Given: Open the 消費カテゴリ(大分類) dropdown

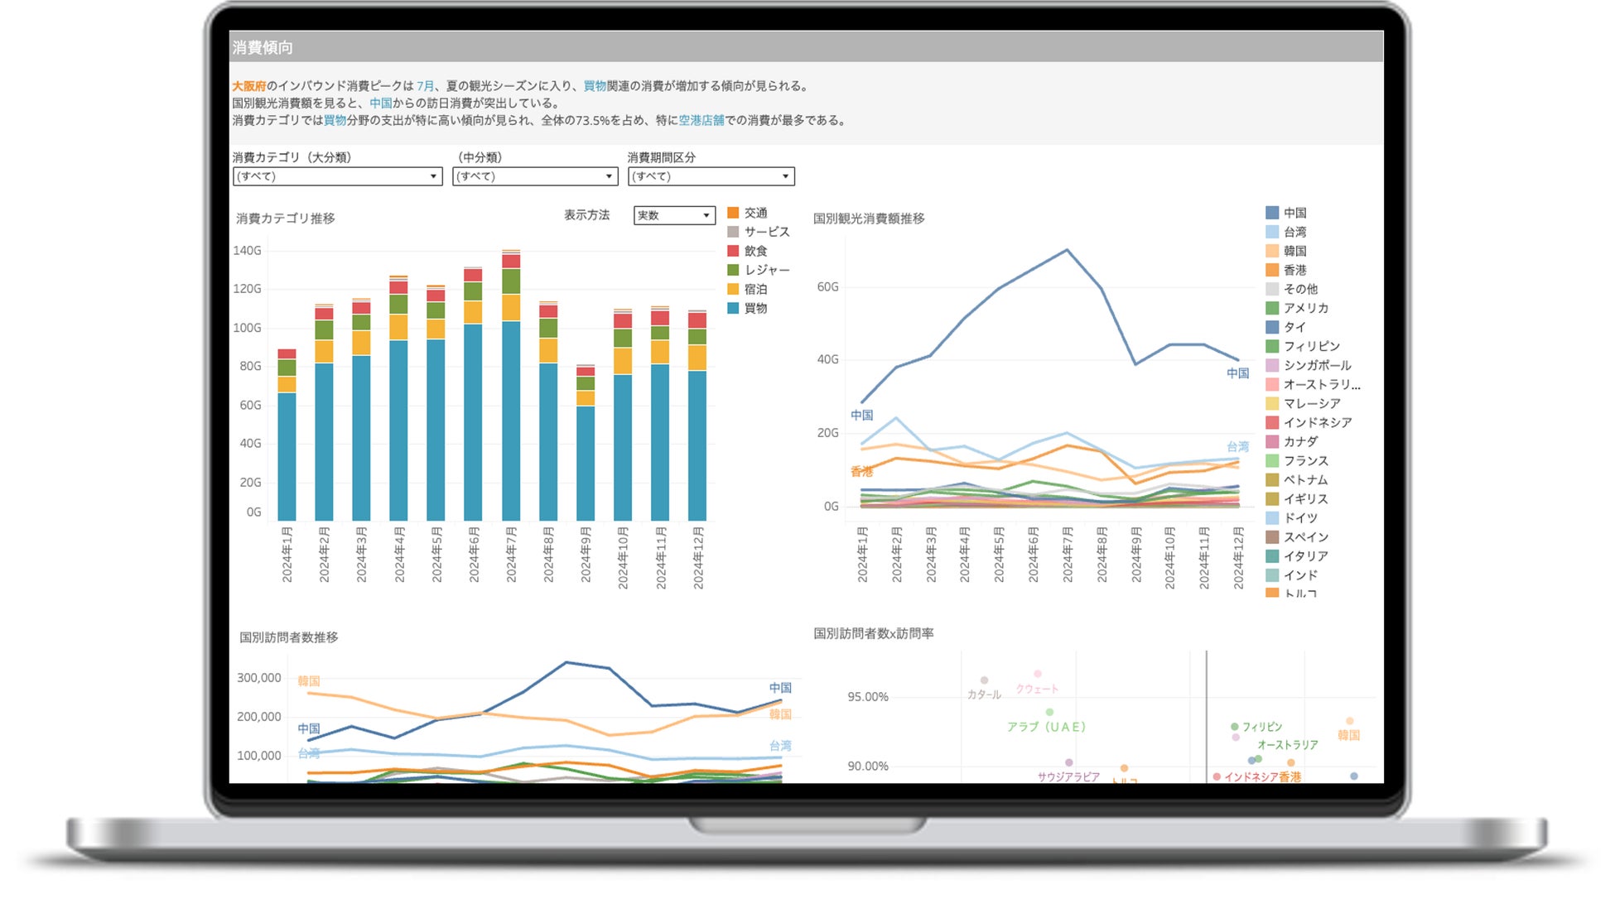Looking at the screenshot, I should click(336, 176).
